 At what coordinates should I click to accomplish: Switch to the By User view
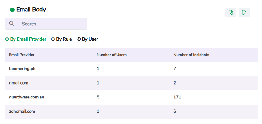90,39
